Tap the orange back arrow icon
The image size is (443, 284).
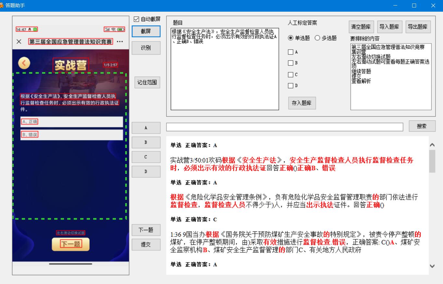coord(24,63)
